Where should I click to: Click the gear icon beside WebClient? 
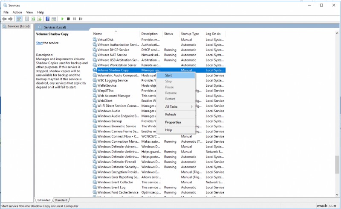click(x=95, y=100)
